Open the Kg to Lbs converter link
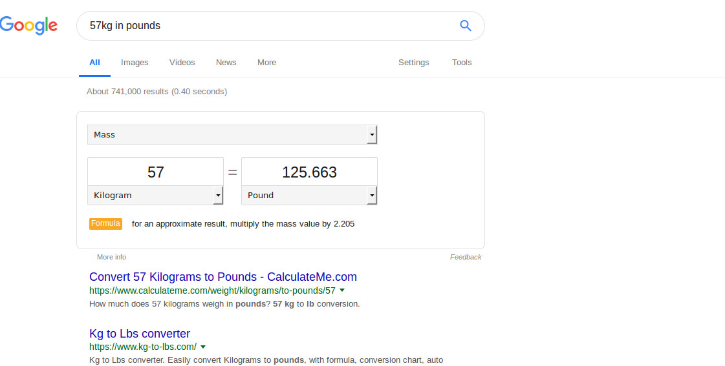The height and width of the screenshot is (366, 725). [140, 334]
